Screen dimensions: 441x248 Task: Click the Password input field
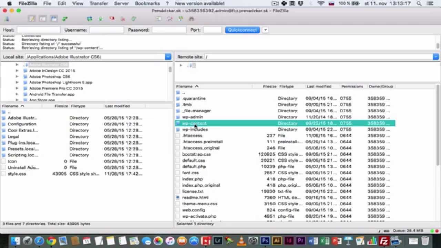tap(169, 30)
